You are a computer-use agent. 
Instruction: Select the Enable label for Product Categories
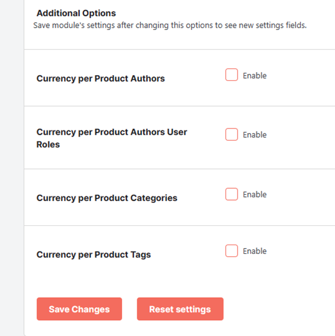[x=255, y=195]
